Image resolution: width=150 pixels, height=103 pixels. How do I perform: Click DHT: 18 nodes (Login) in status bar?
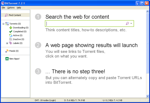coord(45,100)
